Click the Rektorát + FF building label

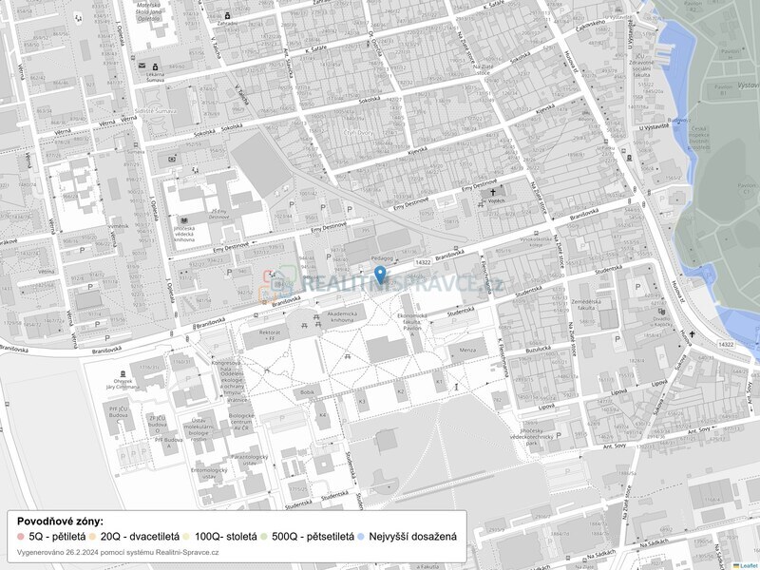[x=269, y=335]
